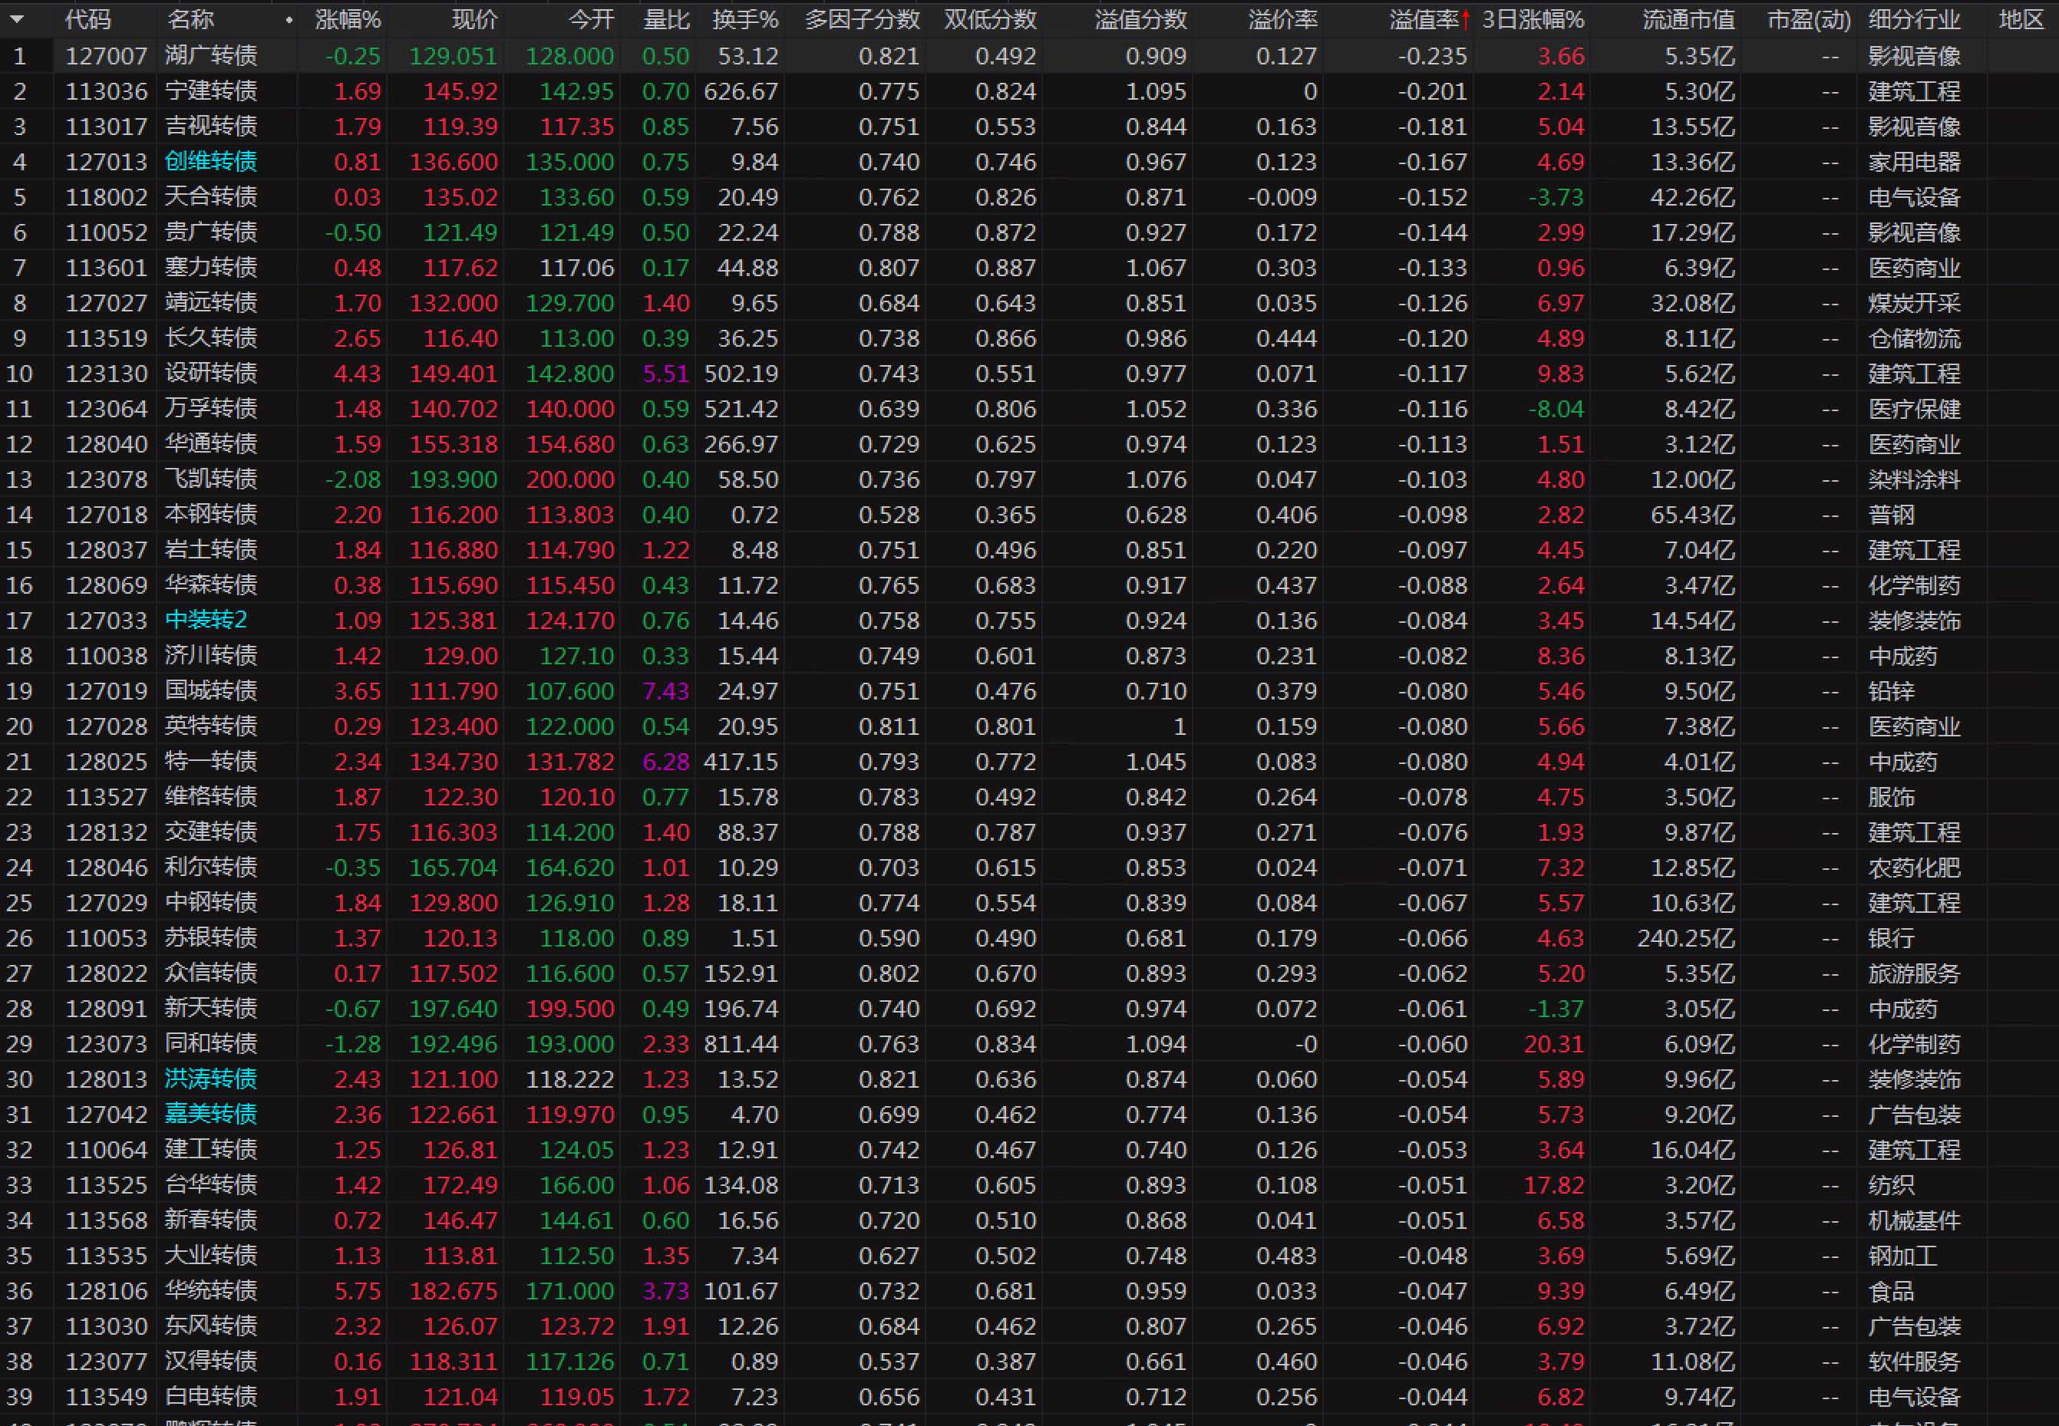Select row 新春转债
Screen dimensions: 2059x1426
tap(1030, 1220)
